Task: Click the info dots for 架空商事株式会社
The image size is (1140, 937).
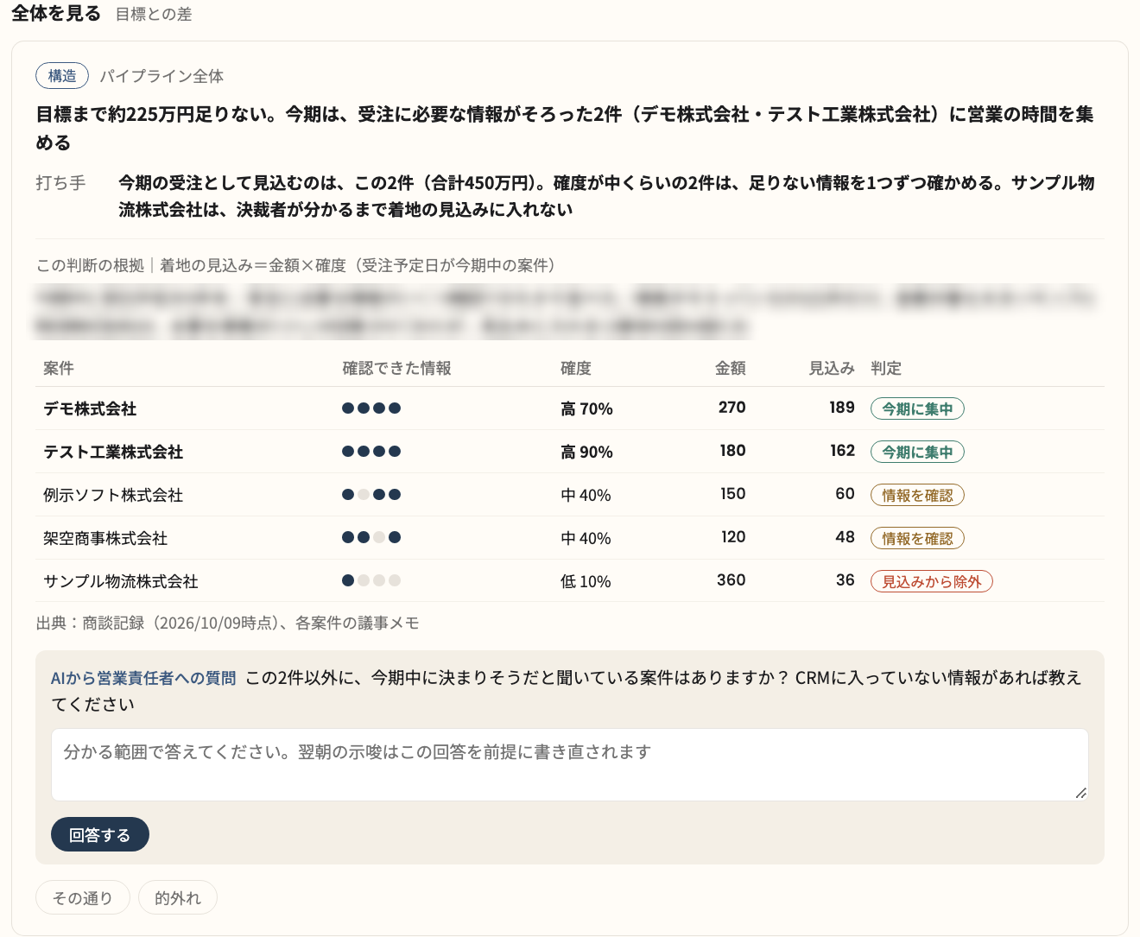Action: coord(371,538)
